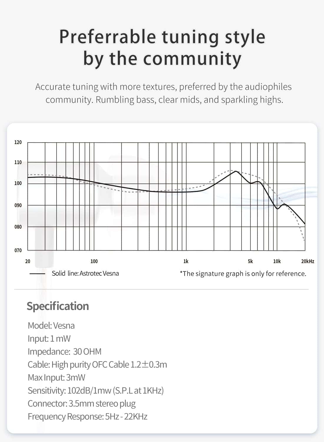
Task: Click the High purity OFC Cable line
Action: 97,365
